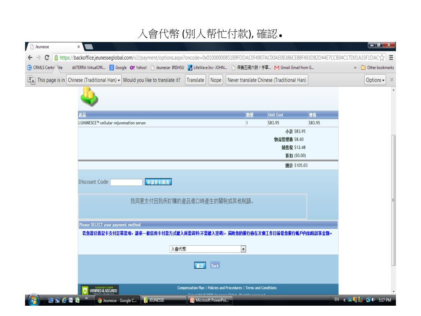Go back to the previous browser page
Screen dimensions: 421x316
point(30,58)
